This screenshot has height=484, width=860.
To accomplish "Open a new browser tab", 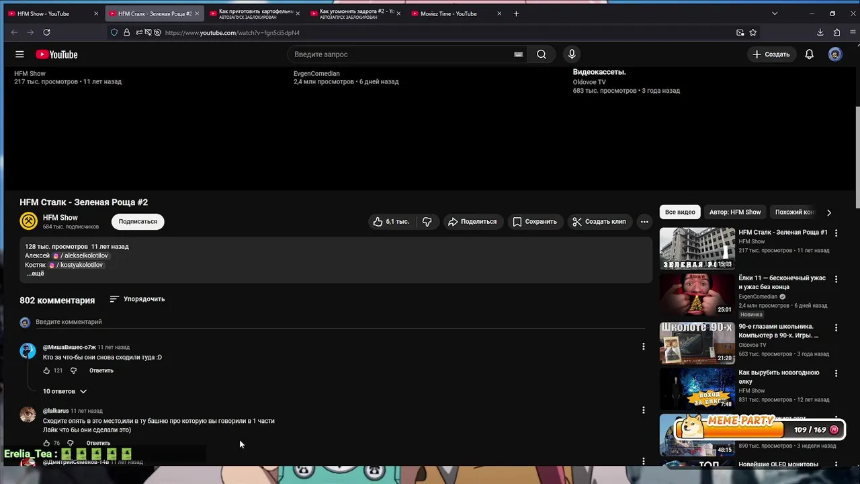I will [x=516, y=13].
